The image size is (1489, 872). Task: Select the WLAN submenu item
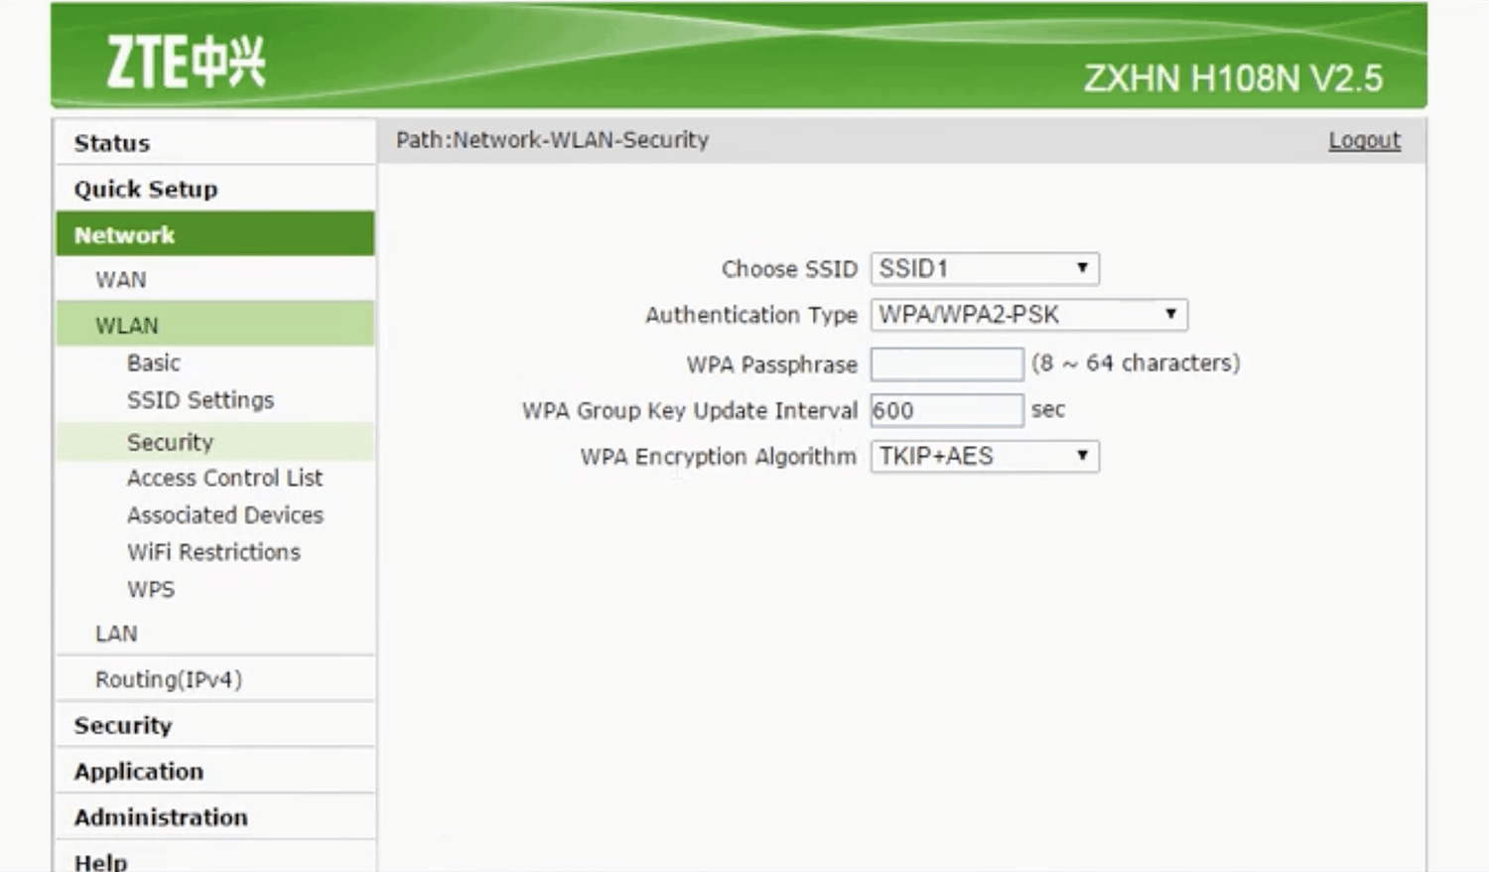point(126,326)
